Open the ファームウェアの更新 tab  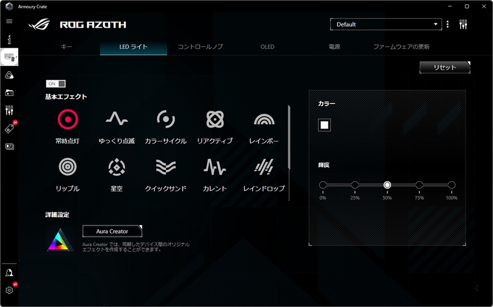point(401,46)
